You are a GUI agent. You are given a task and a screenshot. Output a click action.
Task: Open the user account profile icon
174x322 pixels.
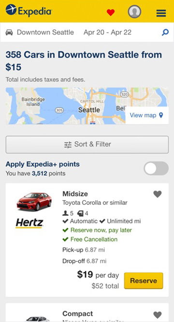(x=134, y=12)
